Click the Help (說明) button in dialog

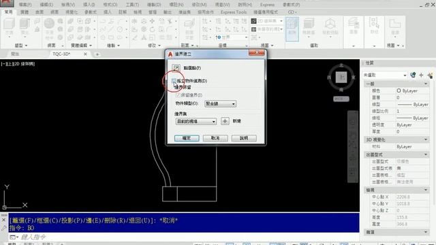[x=244, y=138]
